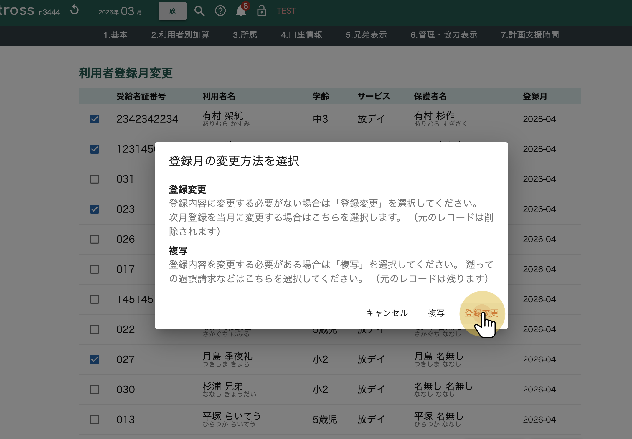Screen dimensions: 632x439
Task: Uncheck the checkbox for 2342342234
Action: (x=95, y=119)
